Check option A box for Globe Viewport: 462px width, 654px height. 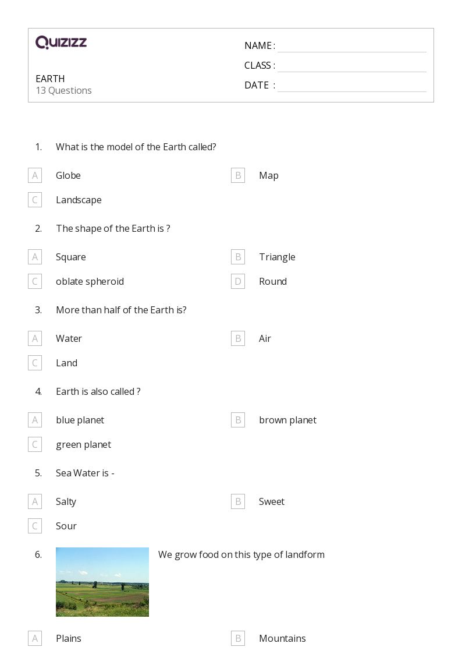pos(35,175)
